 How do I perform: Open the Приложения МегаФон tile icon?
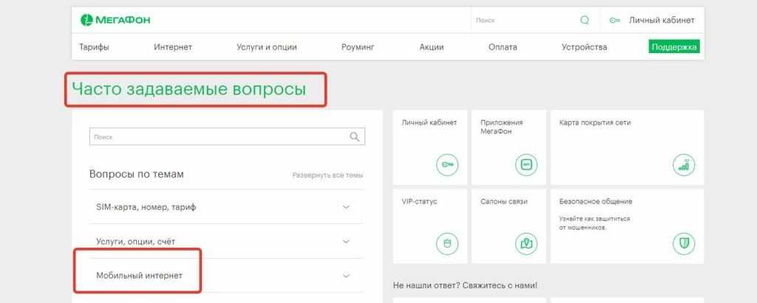(x=526, y=164)
